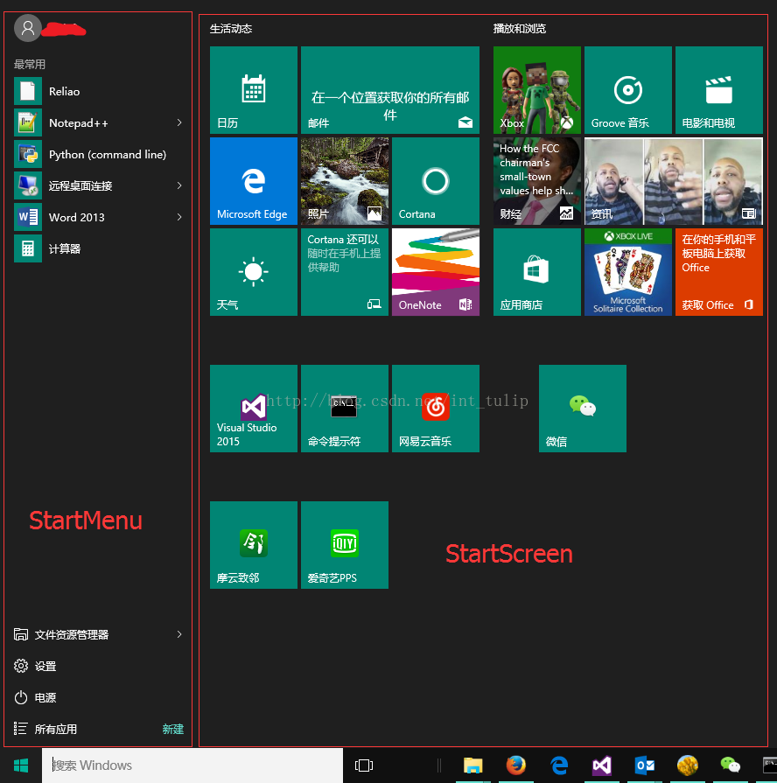
Task: Open the Get Office tile (获取 Office)
Action: click(x=719, y=272)
